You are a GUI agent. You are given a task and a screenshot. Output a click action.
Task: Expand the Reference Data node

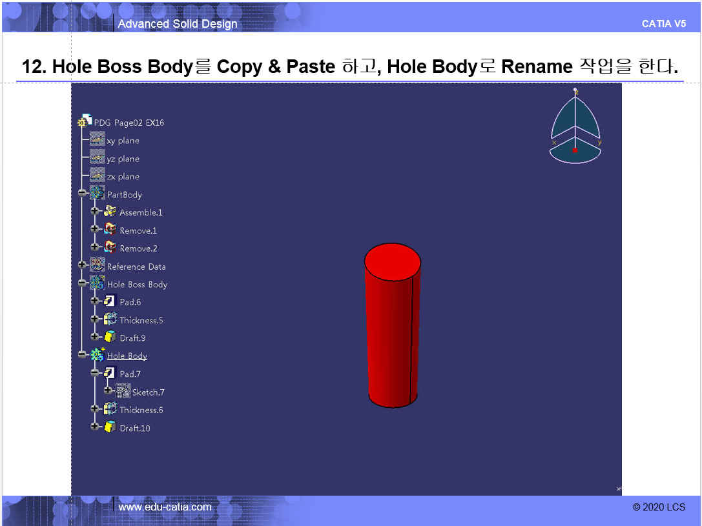(82, 265)
